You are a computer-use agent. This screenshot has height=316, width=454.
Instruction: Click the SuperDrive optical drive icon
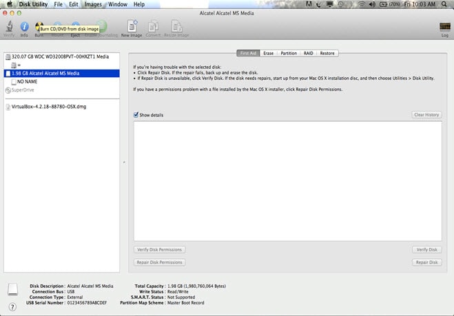point(8,90)
